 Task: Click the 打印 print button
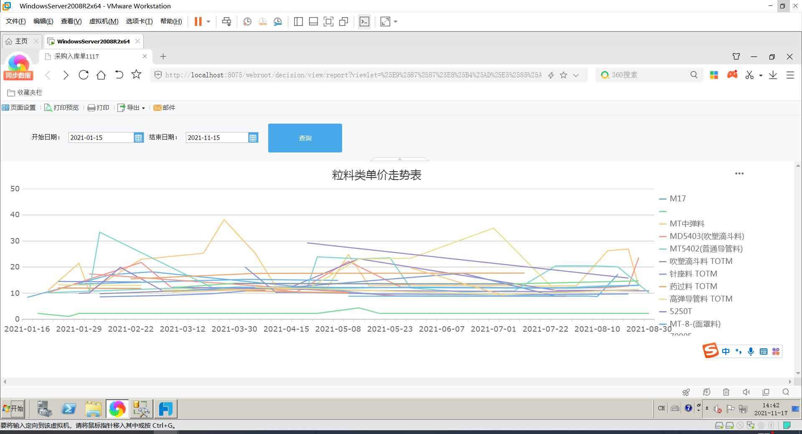coord(99,108)
